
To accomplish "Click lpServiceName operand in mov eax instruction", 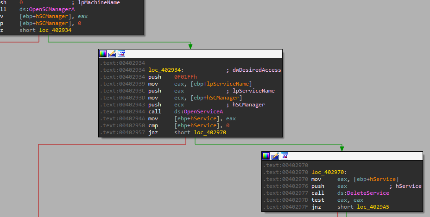I will (x=230, y=84).
